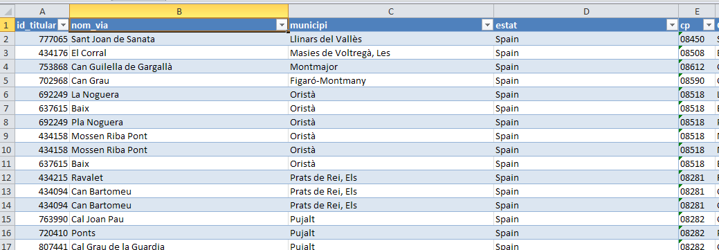719x250 pixels.
Task: Select cell 'Masies de Voltregà, Les'
Action: pos(391,53)
